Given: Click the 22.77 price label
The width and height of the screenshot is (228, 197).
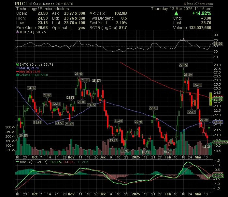Looking at the screenshot, I should (192, 112).
